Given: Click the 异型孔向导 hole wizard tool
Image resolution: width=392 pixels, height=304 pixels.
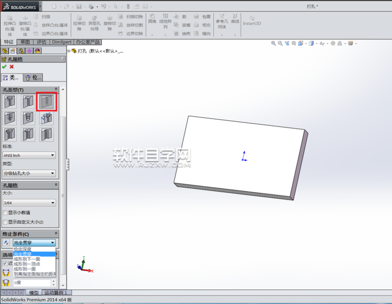Looking at the screenshot, I should 94,23.
